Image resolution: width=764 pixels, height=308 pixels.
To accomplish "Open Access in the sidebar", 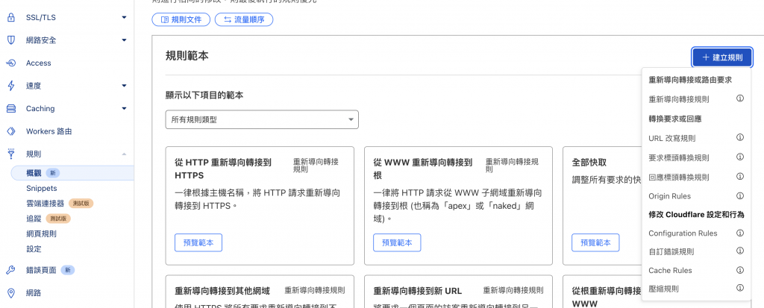I will 39,63.
